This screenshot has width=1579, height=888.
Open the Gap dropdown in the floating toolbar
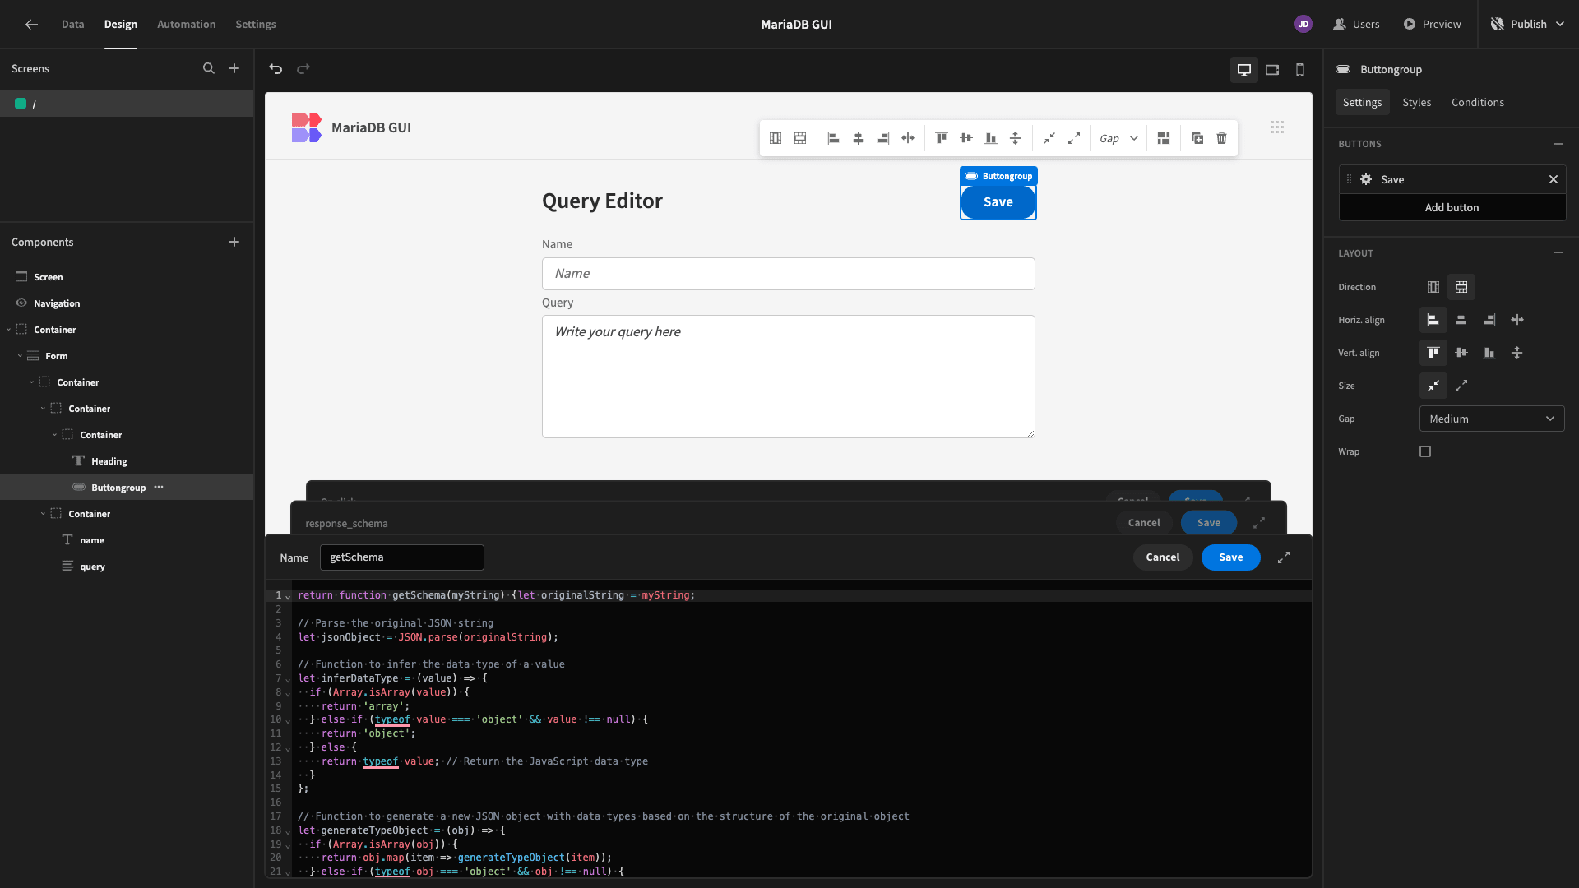pyautogui.click(x=1118, y=138)
